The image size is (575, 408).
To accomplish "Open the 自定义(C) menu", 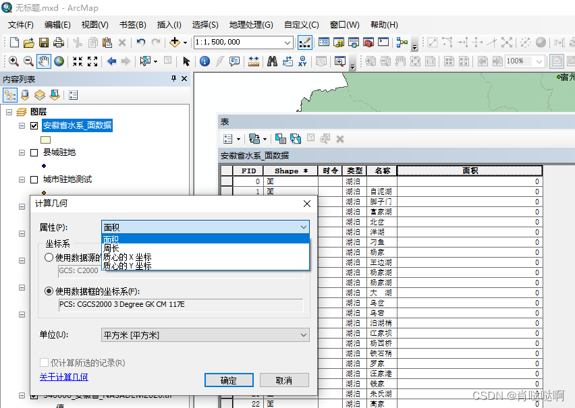I will coord(302,25).
